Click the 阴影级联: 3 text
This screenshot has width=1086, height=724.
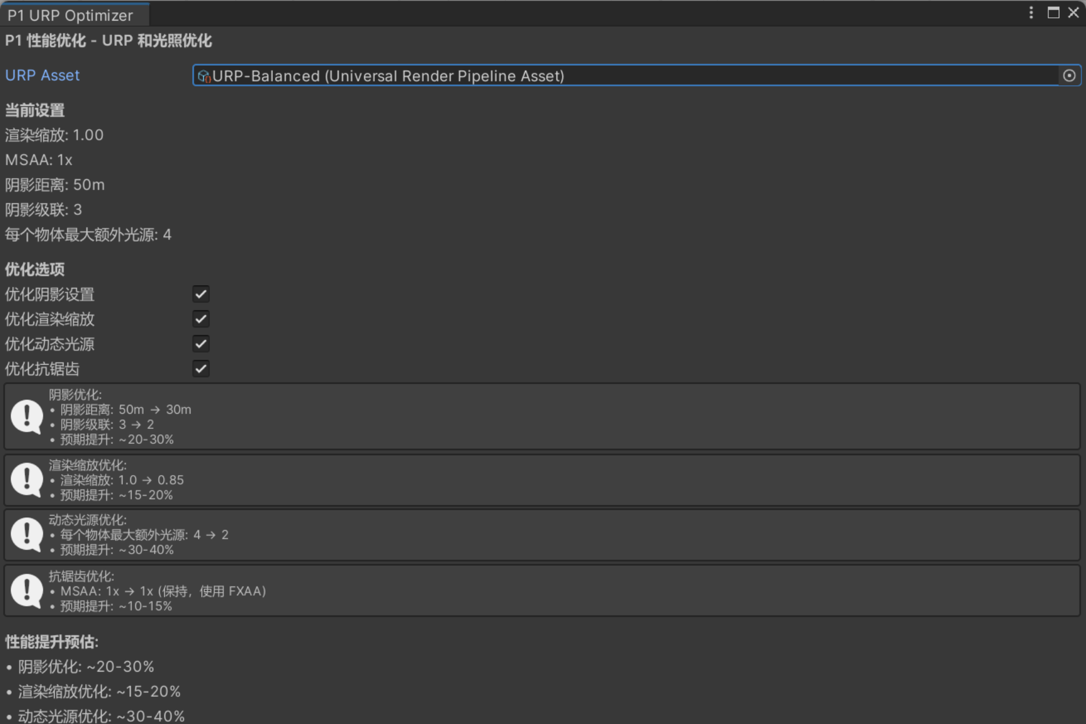point(43,210)
